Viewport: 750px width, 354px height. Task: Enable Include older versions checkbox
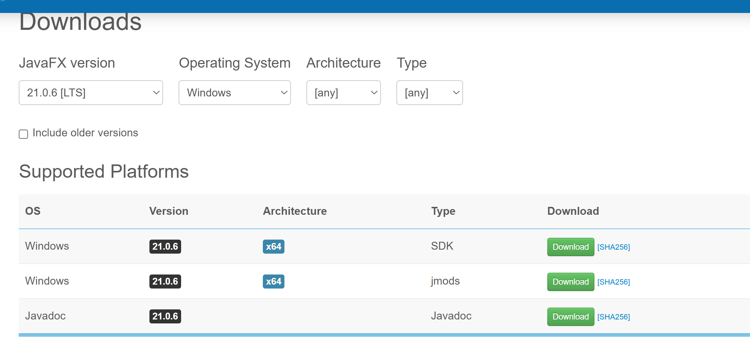tap(23, 134)
